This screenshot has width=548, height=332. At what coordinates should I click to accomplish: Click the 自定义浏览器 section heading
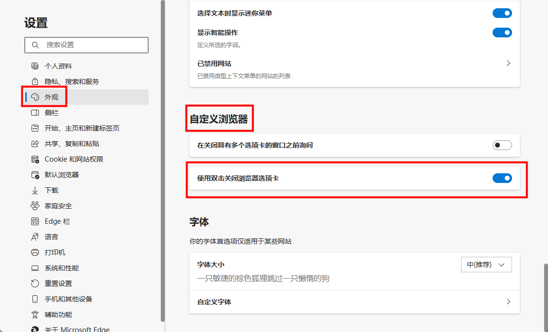(219, 119)
